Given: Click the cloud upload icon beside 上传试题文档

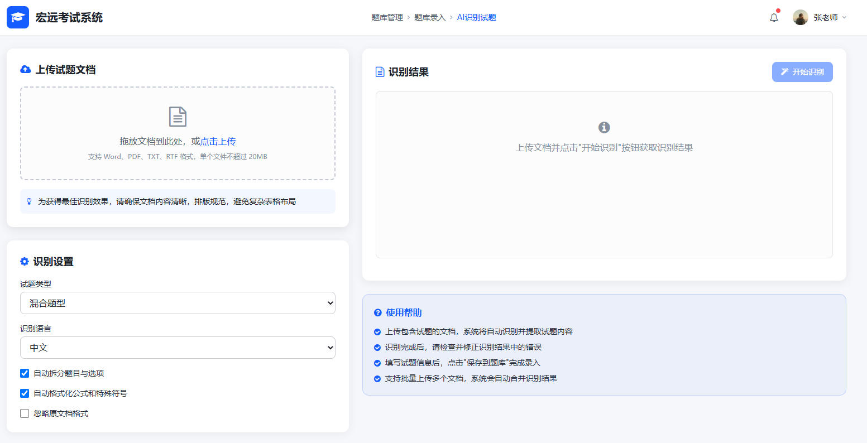Looking at the screenshot, I should [x=25, y=70].
